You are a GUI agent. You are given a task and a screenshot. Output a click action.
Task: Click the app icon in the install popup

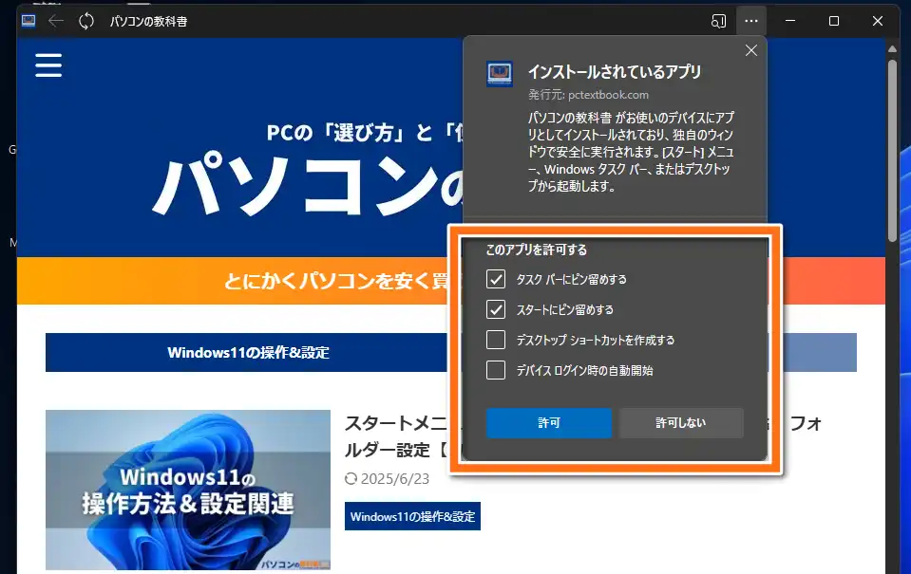click(x=499, y=74)
